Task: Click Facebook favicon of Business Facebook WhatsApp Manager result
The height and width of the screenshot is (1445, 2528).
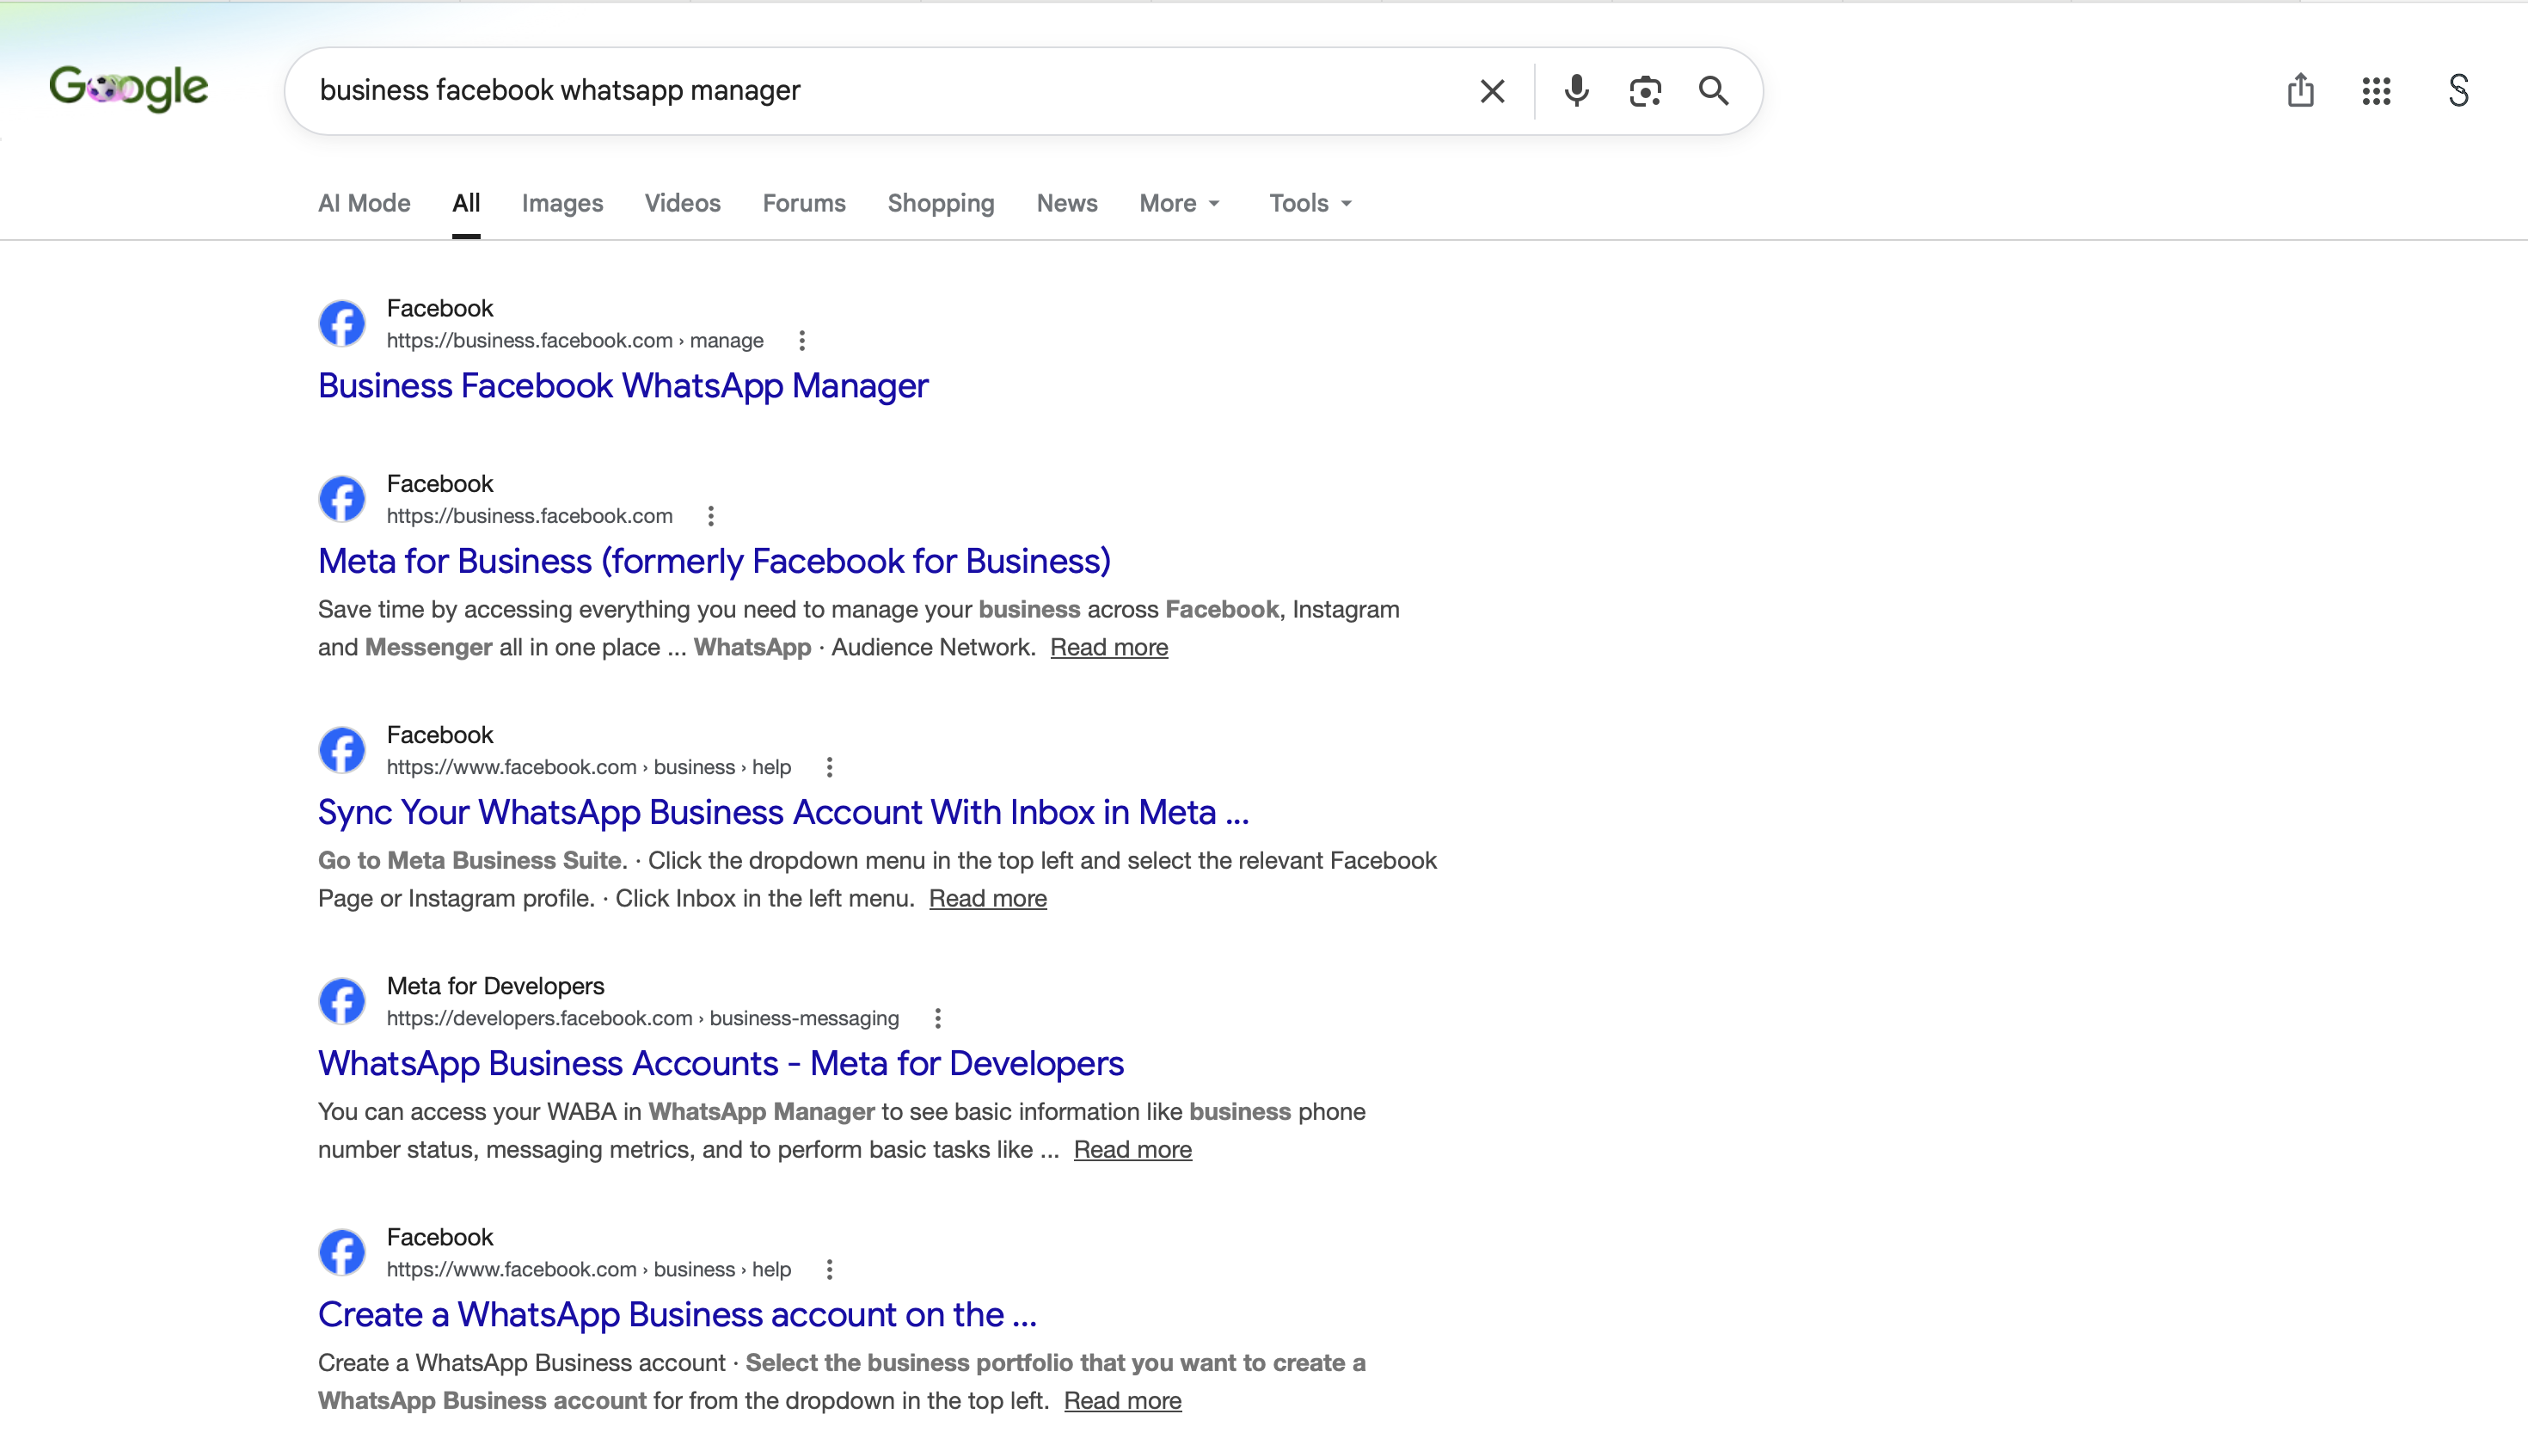Action: [342, 323]
